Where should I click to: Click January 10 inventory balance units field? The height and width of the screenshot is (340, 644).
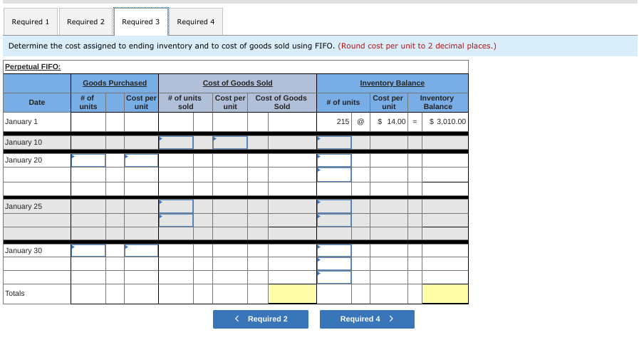point(334,143)
